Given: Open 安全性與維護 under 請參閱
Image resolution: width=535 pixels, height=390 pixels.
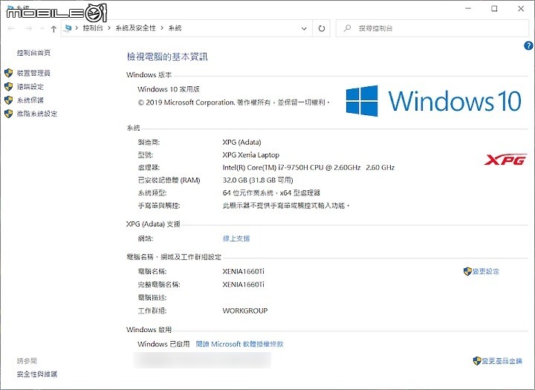Looking at the screenshot, I should pyautogui.click(x=37, y=374).
